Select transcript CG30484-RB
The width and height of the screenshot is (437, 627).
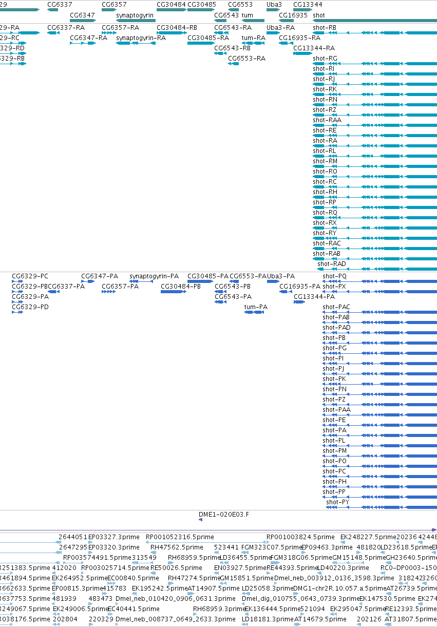click(177, 28)
